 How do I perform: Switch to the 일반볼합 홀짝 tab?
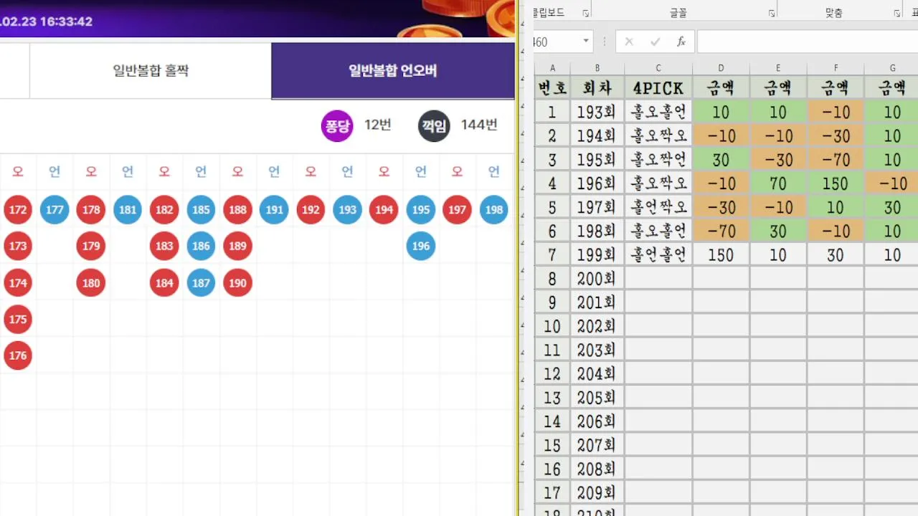point(151,70)
